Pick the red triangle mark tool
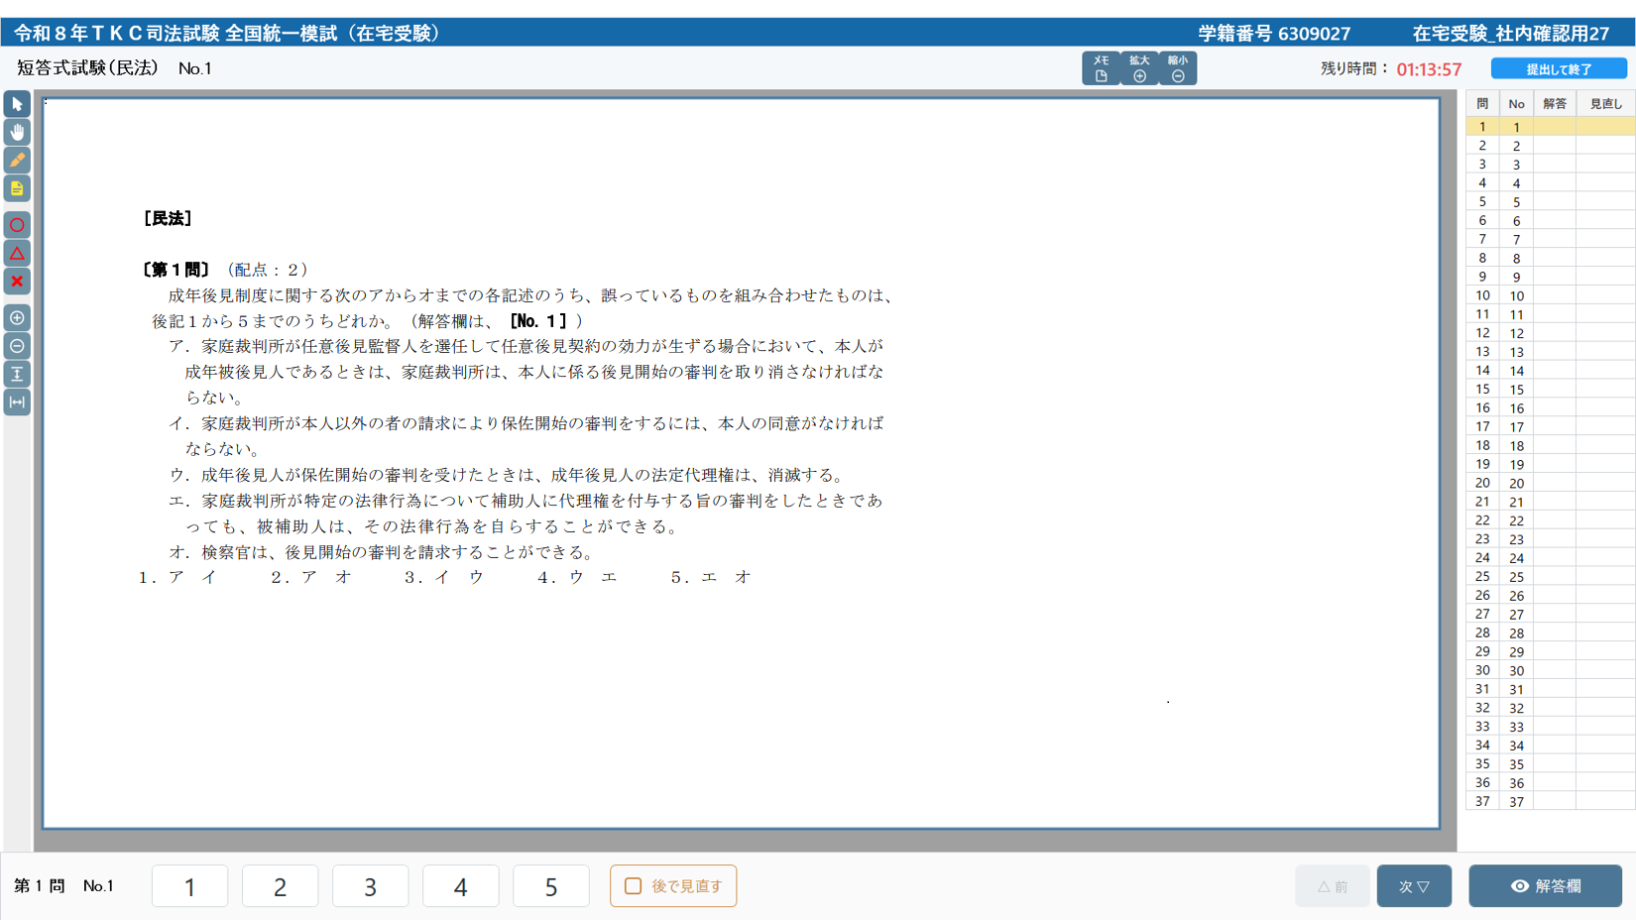Viewport: 1636px width, 920px height. pyautogui.click(x=17, y=254)
